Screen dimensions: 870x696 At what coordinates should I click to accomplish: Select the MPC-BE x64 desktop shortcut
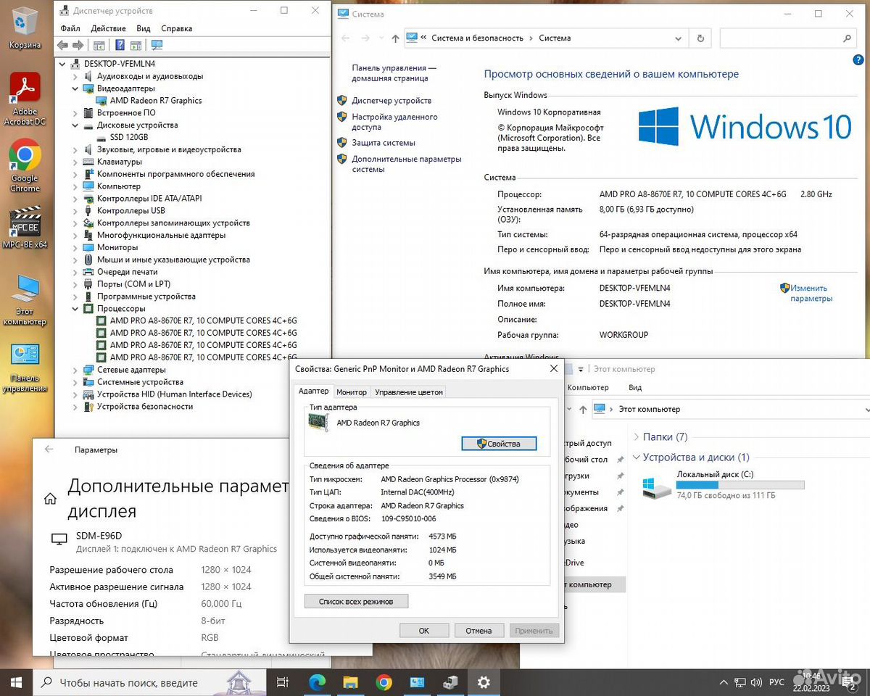[25, 226]
